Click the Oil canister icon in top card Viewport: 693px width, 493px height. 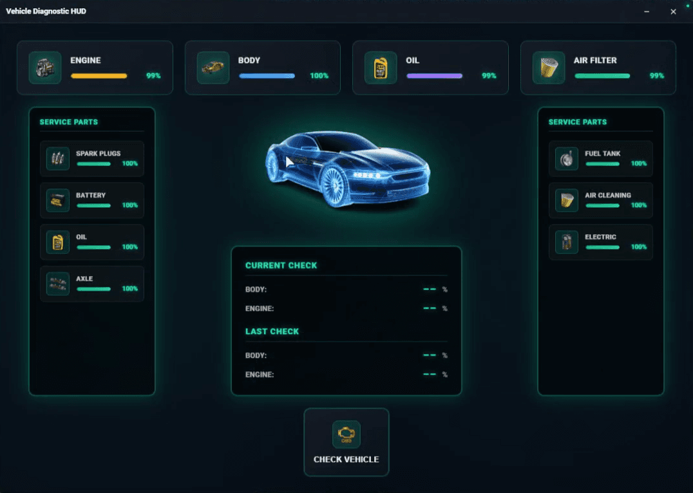coord(381,68)
